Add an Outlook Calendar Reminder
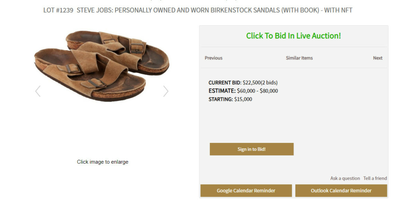Screen dimensions: 411x201 (341, 191)
